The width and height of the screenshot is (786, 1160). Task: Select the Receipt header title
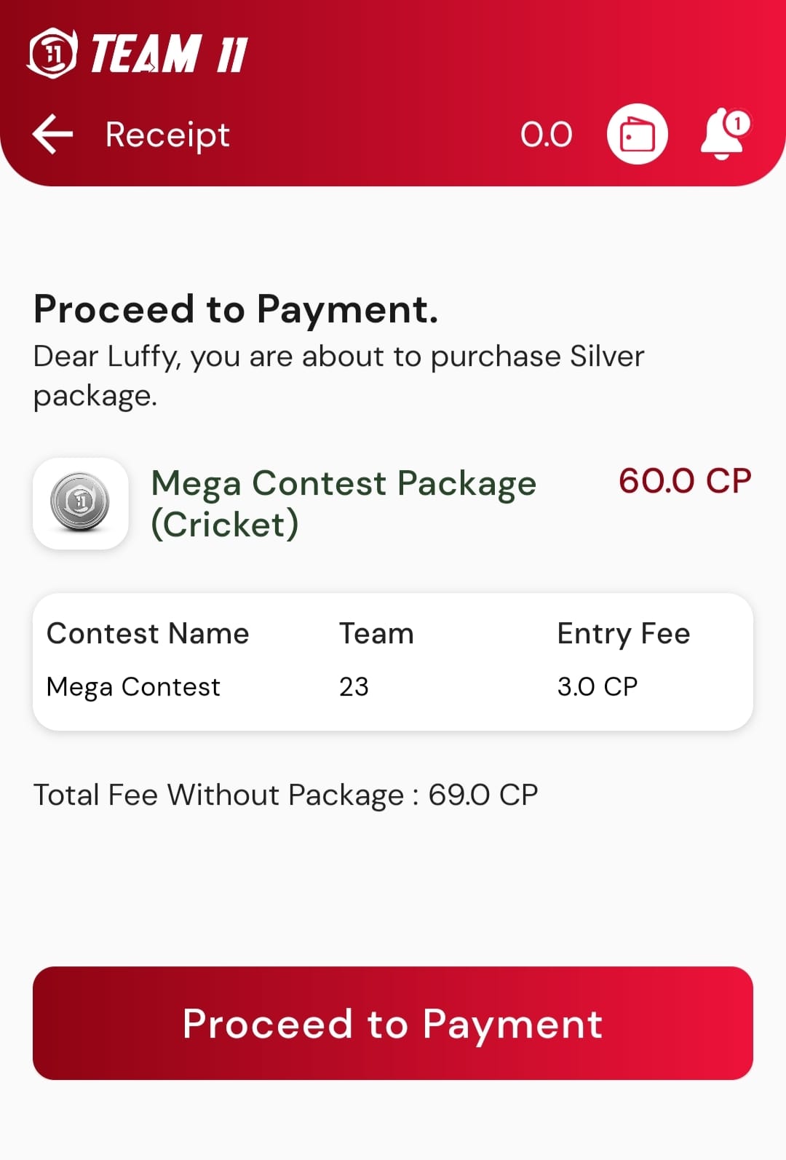(x=167, y=135)
